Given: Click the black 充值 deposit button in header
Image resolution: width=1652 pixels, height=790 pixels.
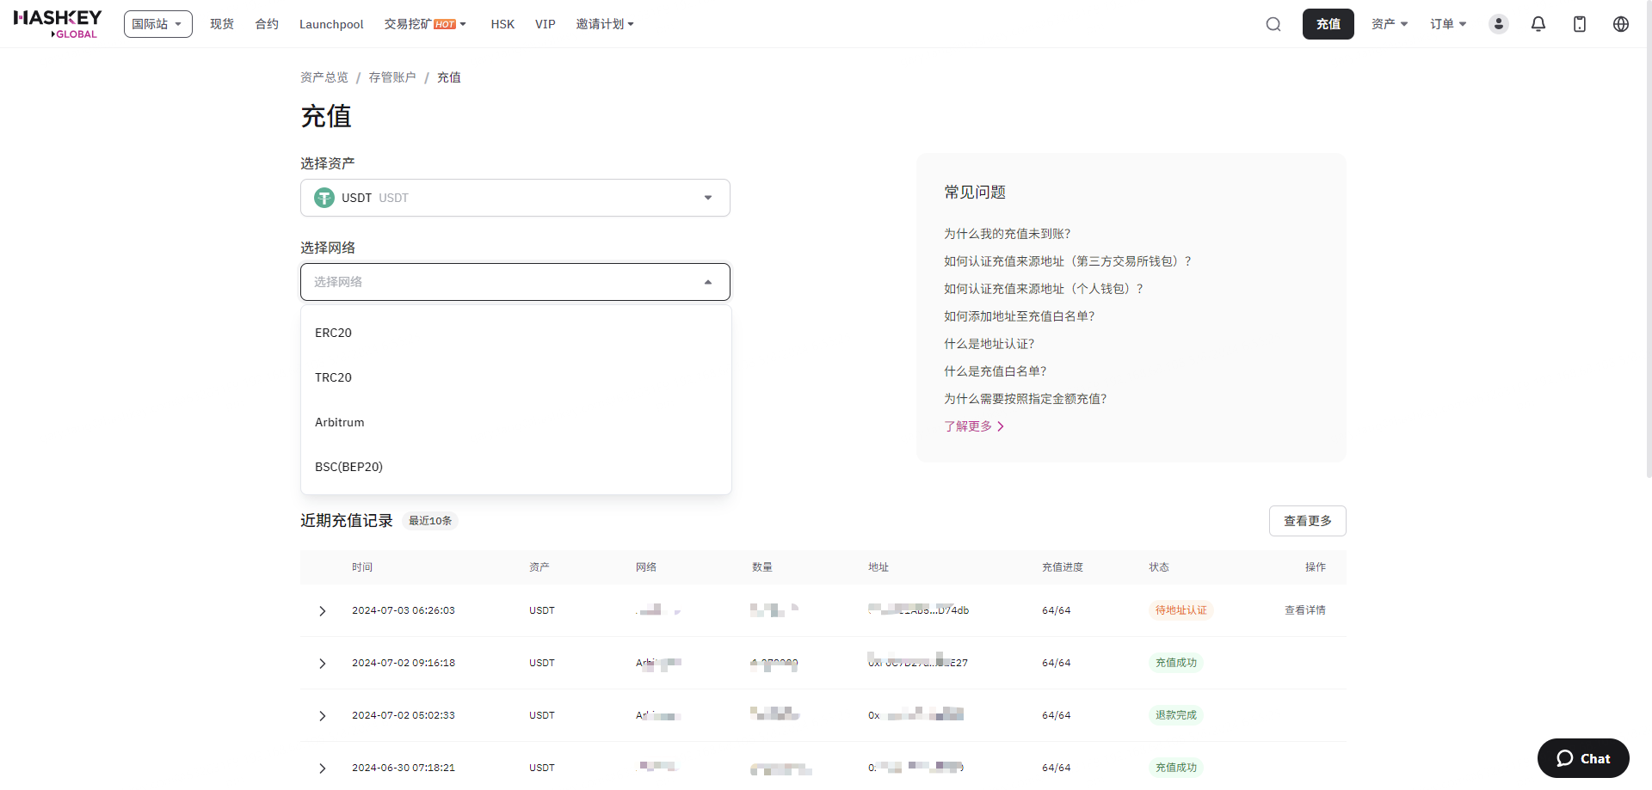Looking at the screenshot, I should point(1328,24).
